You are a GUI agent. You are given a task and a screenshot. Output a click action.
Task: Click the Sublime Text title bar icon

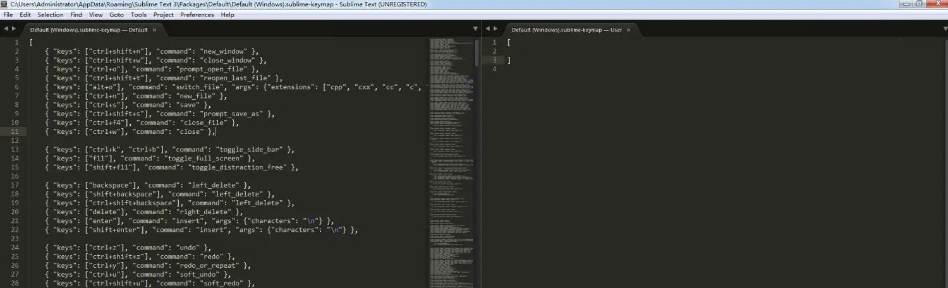pos(5,4)
